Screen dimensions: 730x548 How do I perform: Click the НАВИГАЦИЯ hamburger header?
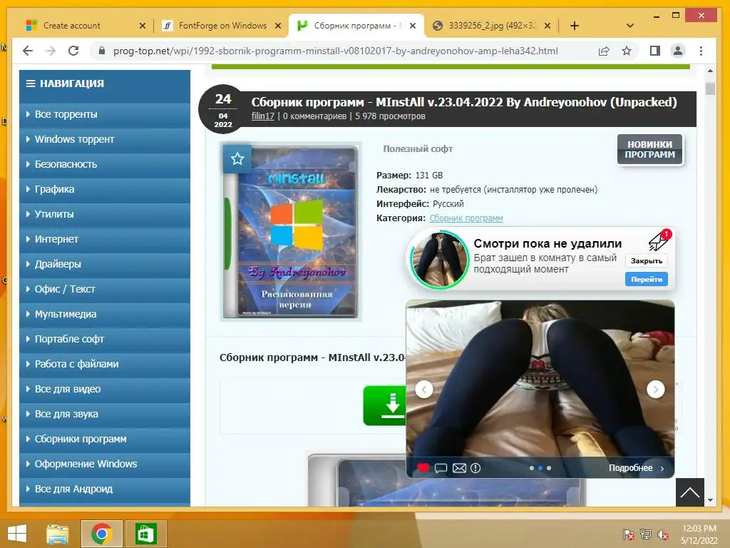pyautogui.click(x=105, y=84)
